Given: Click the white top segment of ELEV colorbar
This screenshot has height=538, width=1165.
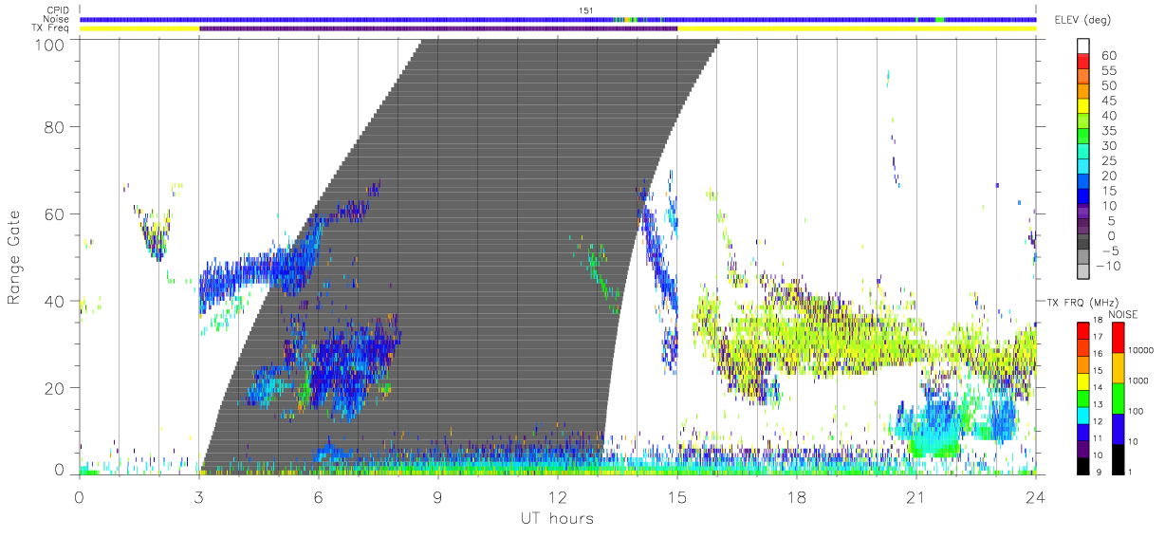Looking at the screenshot, I should point(1084,46).
